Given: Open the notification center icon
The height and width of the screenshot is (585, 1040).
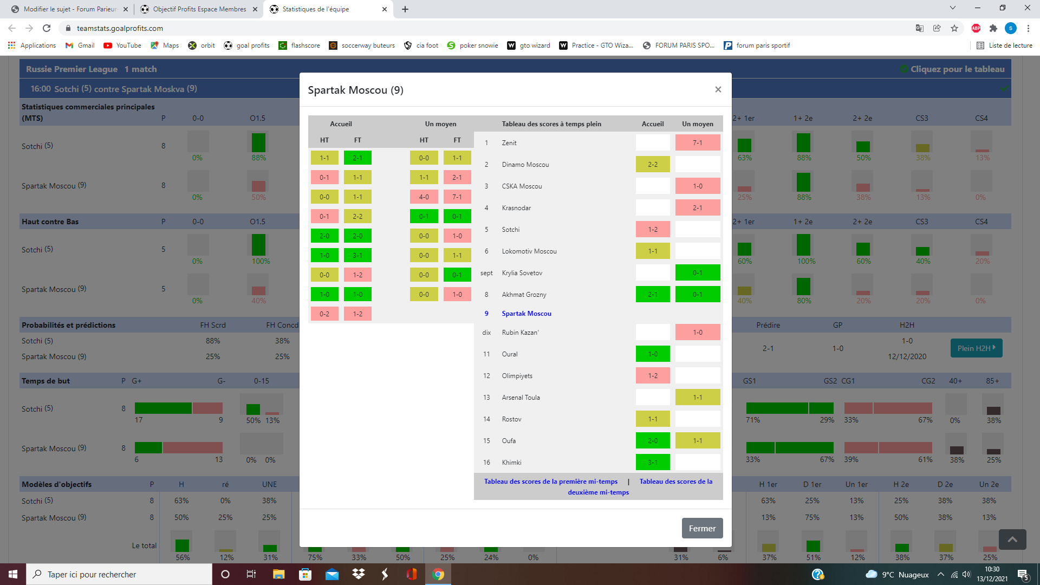Looking at the screenshot, I should [1023, 575].
